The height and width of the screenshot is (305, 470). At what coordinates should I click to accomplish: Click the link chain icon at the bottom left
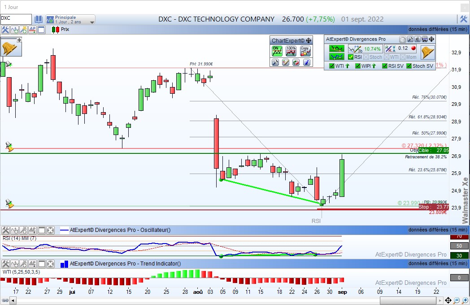click(x=5, y=300)
